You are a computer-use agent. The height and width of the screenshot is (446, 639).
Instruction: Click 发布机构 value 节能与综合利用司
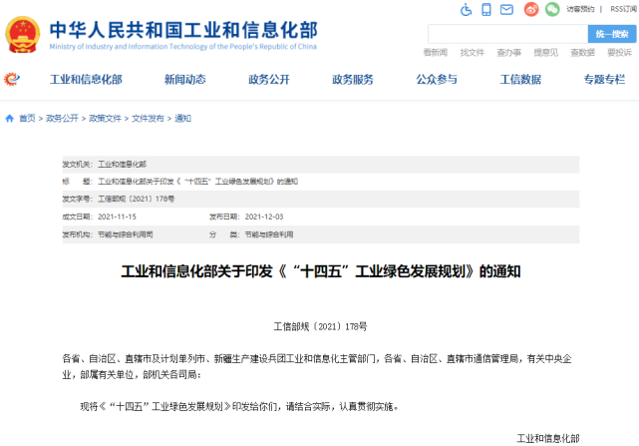click(126, 234)
